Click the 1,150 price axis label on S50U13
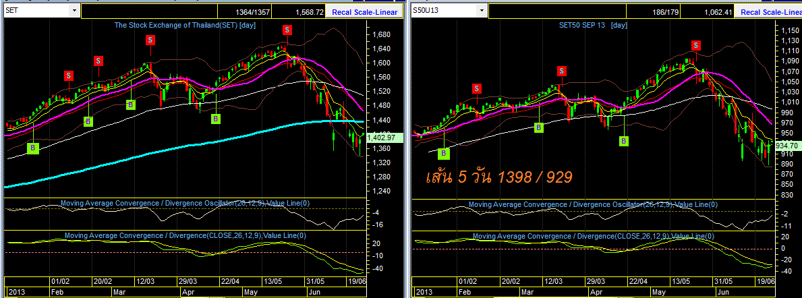 789,32
